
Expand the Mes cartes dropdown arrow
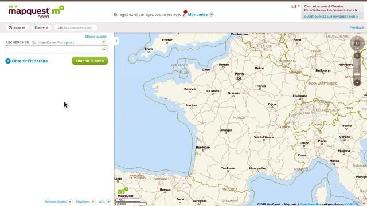(212, 14)
